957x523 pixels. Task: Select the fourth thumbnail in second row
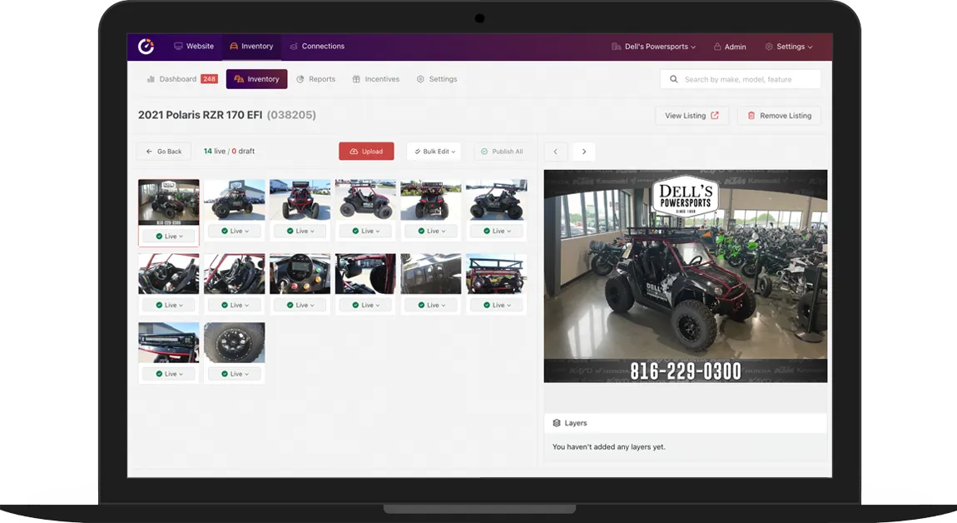pos(365,274)
